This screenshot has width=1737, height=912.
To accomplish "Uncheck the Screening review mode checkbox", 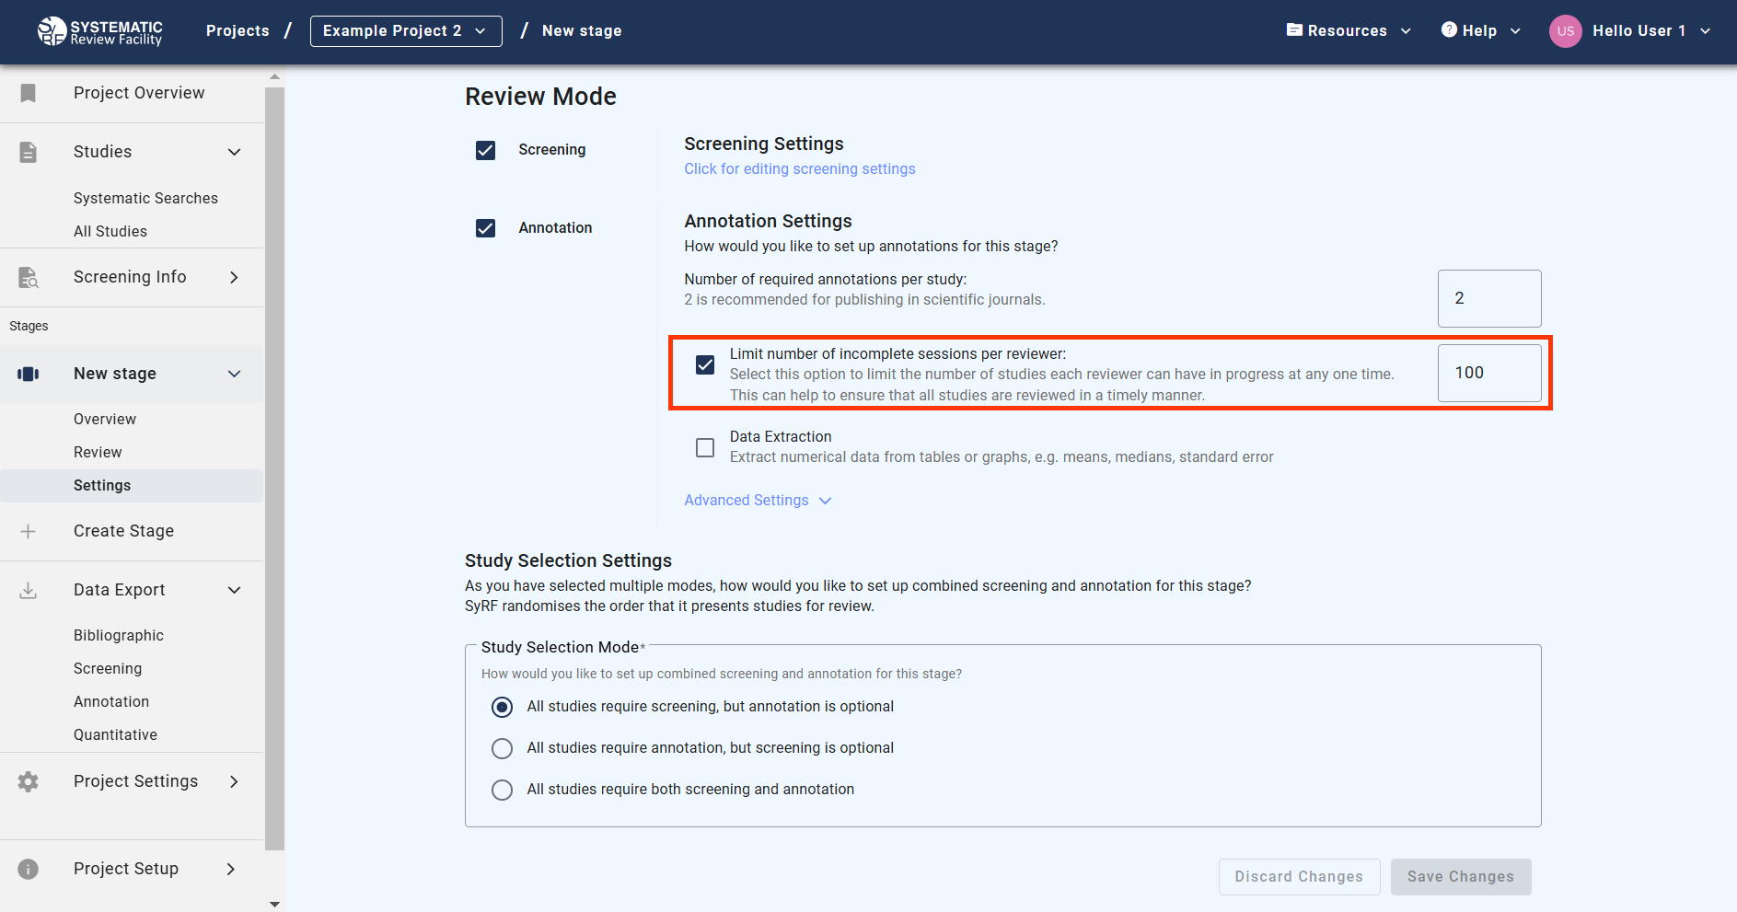I will tap(485, 150).
